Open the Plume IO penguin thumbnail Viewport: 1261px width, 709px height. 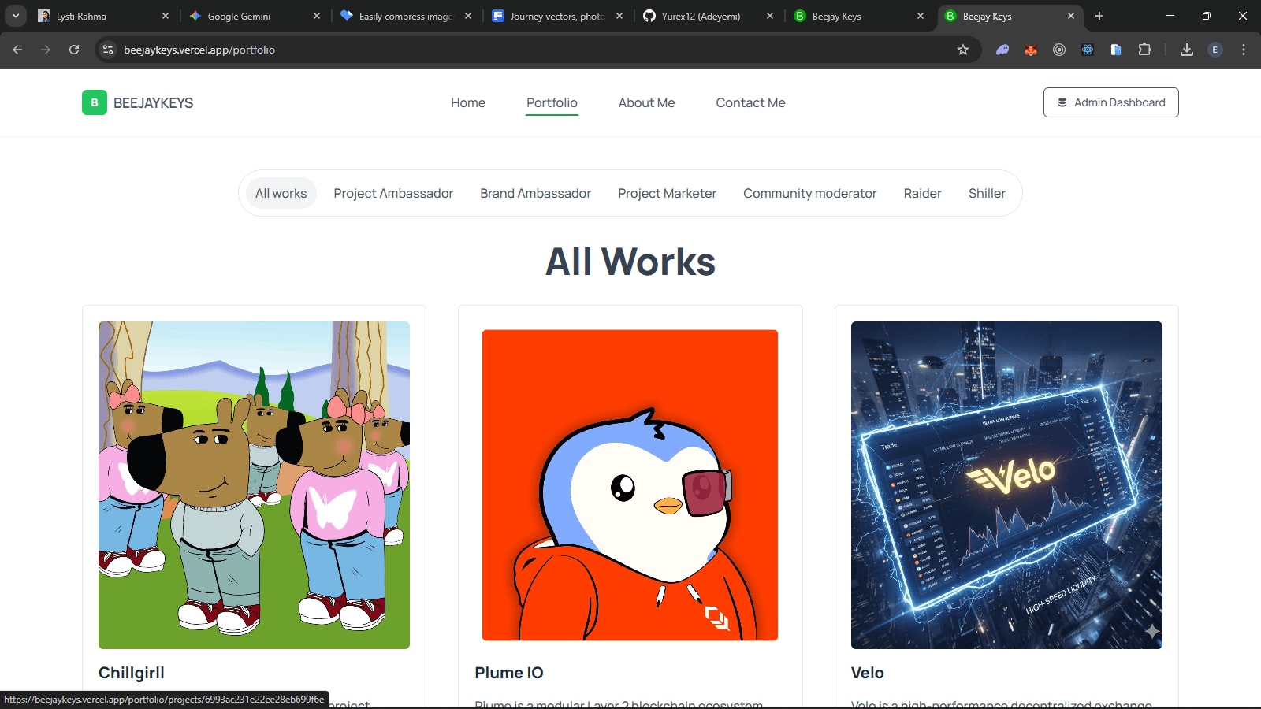pos(630,485)
